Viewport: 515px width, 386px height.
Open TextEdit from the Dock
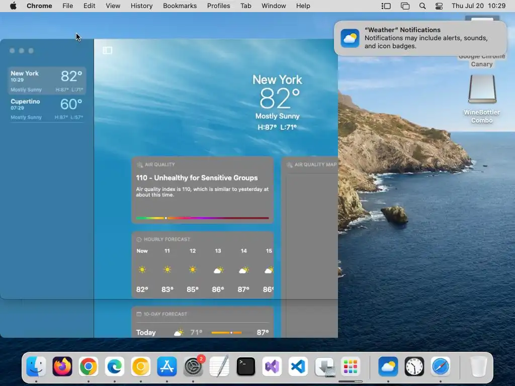(219, 366)
